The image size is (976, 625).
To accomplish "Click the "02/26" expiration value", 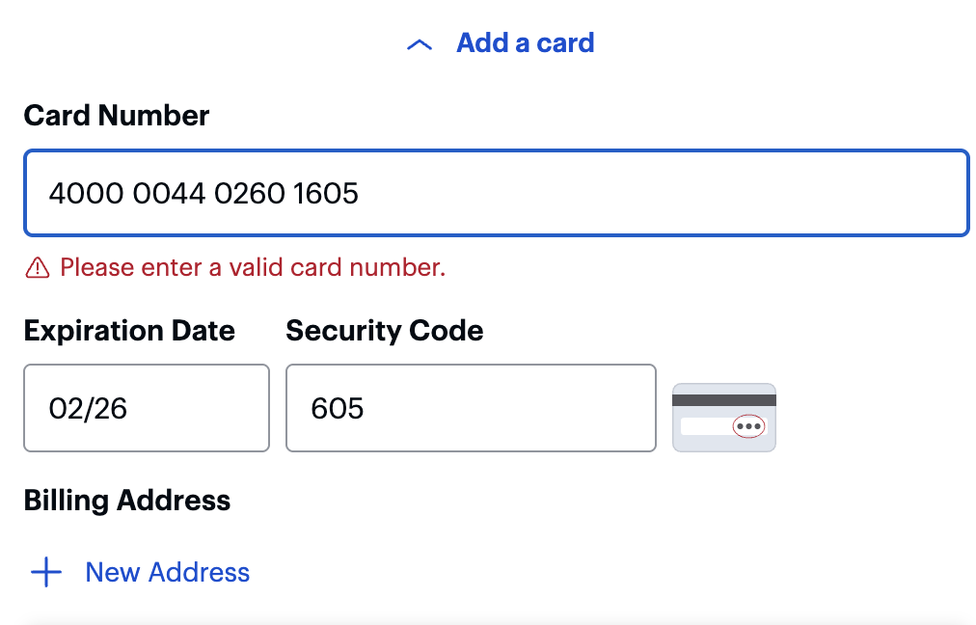I will [88, 408].
